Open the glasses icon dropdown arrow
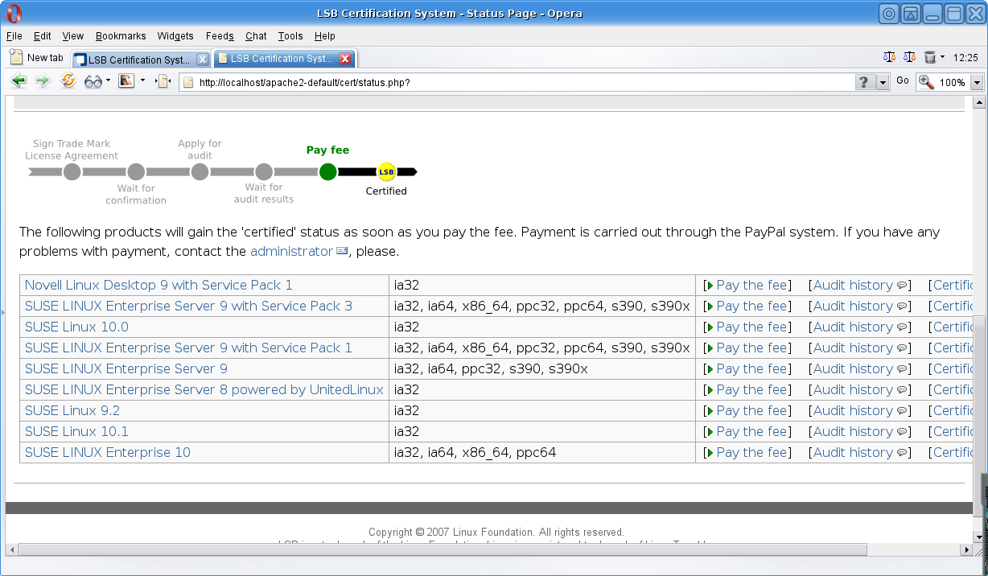This screenshot has height=576, width=988. coord(109,81)
